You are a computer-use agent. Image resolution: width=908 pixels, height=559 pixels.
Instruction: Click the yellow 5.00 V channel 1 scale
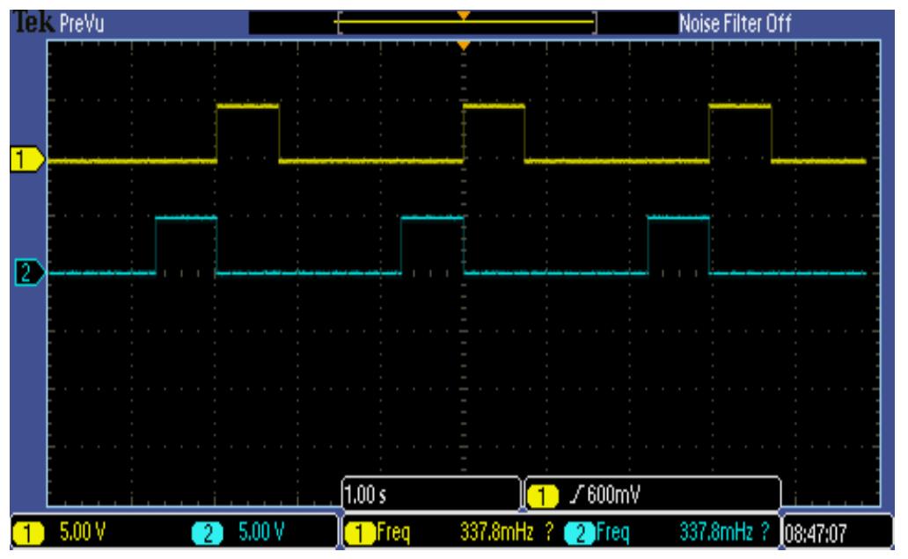tap(82, 531)
